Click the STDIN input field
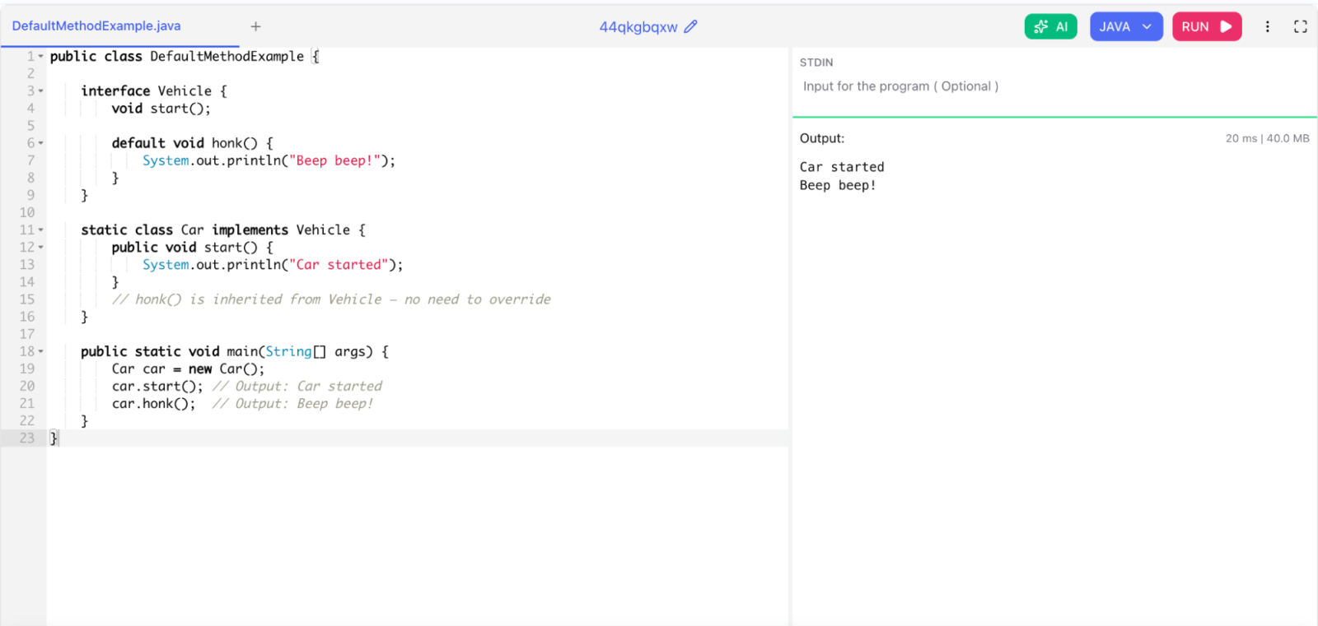This screenshot has height=626, width=1318. pyautogui.click(x=1054, y=86)
